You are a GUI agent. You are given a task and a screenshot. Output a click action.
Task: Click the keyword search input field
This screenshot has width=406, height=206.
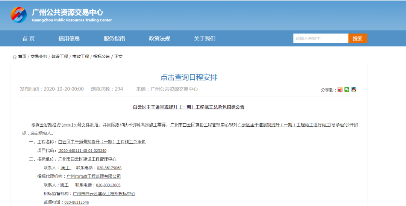[320, 38]
